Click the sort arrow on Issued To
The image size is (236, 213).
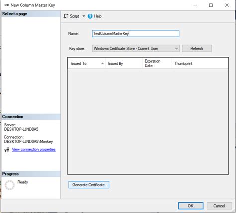[x=102, y=63]
